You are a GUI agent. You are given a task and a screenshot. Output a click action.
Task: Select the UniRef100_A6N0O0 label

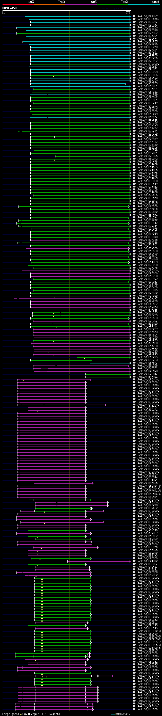click(145, 248)
